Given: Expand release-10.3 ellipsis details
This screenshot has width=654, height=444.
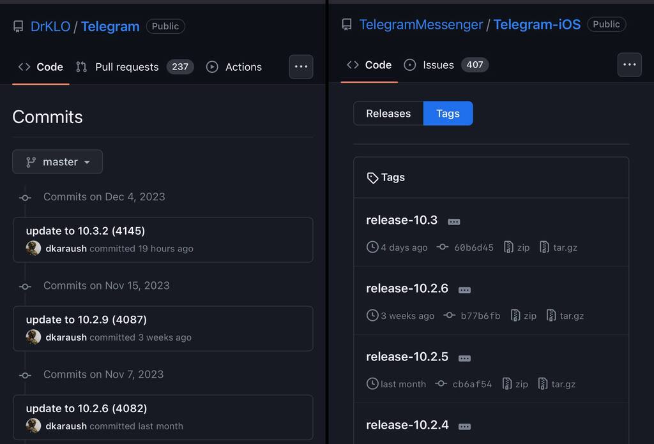Looking at the screenshot, I should click(454, 221).
